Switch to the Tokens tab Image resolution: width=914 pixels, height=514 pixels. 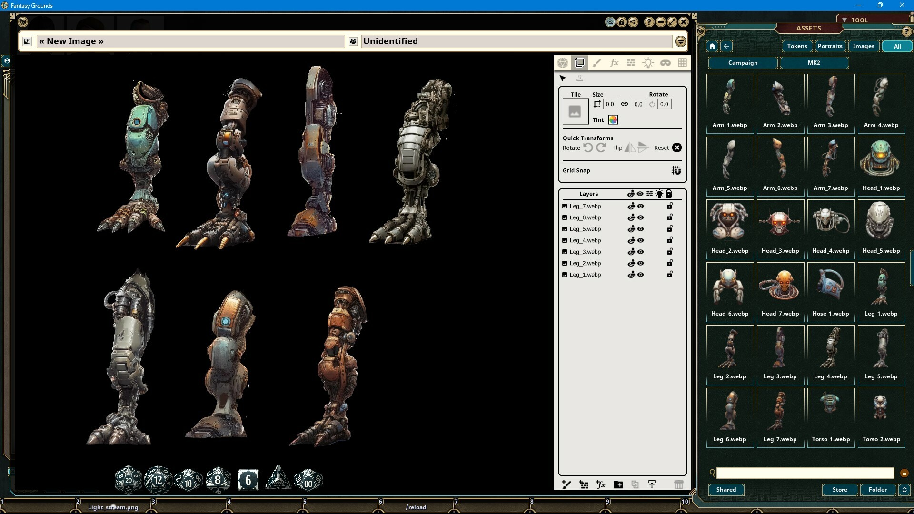pyautogui.click(x=797, y=46)
